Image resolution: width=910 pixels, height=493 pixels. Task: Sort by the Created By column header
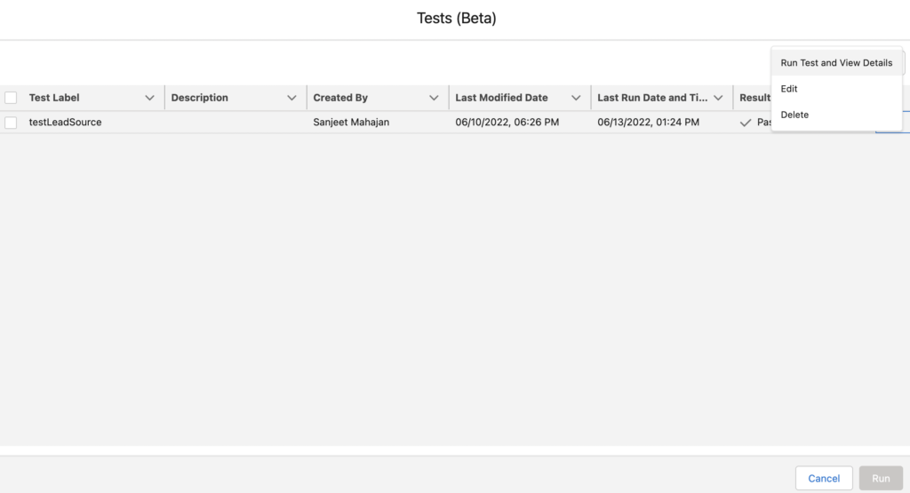pos(340,98)
